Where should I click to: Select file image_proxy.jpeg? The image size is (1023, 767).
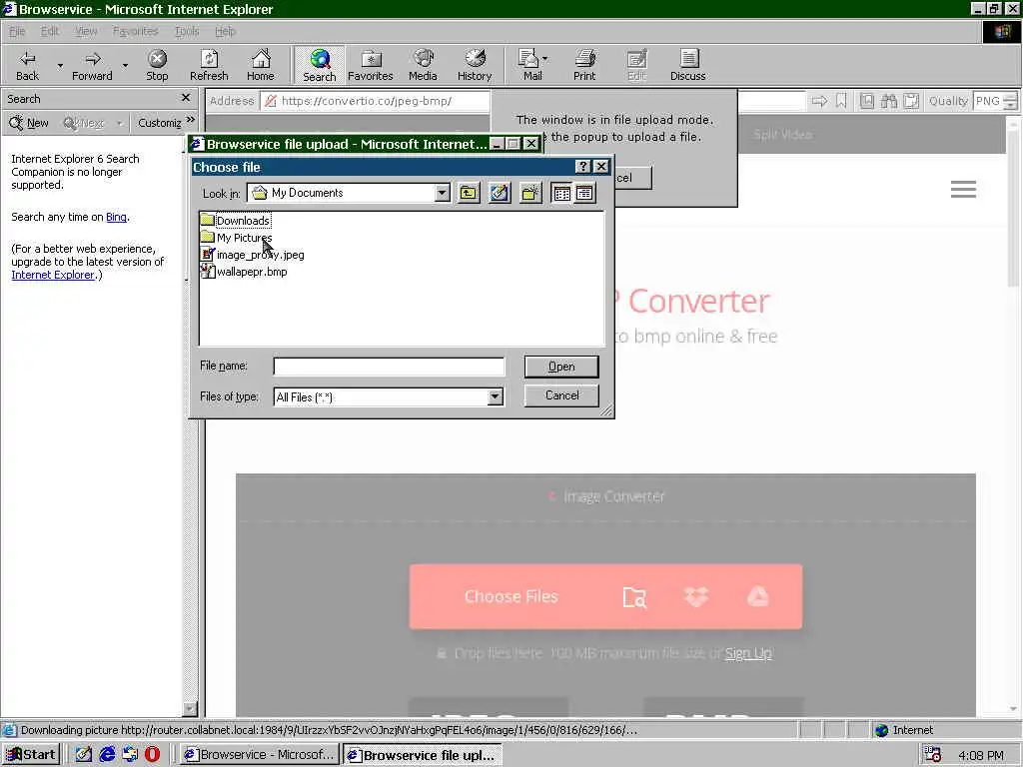[253, 255]
